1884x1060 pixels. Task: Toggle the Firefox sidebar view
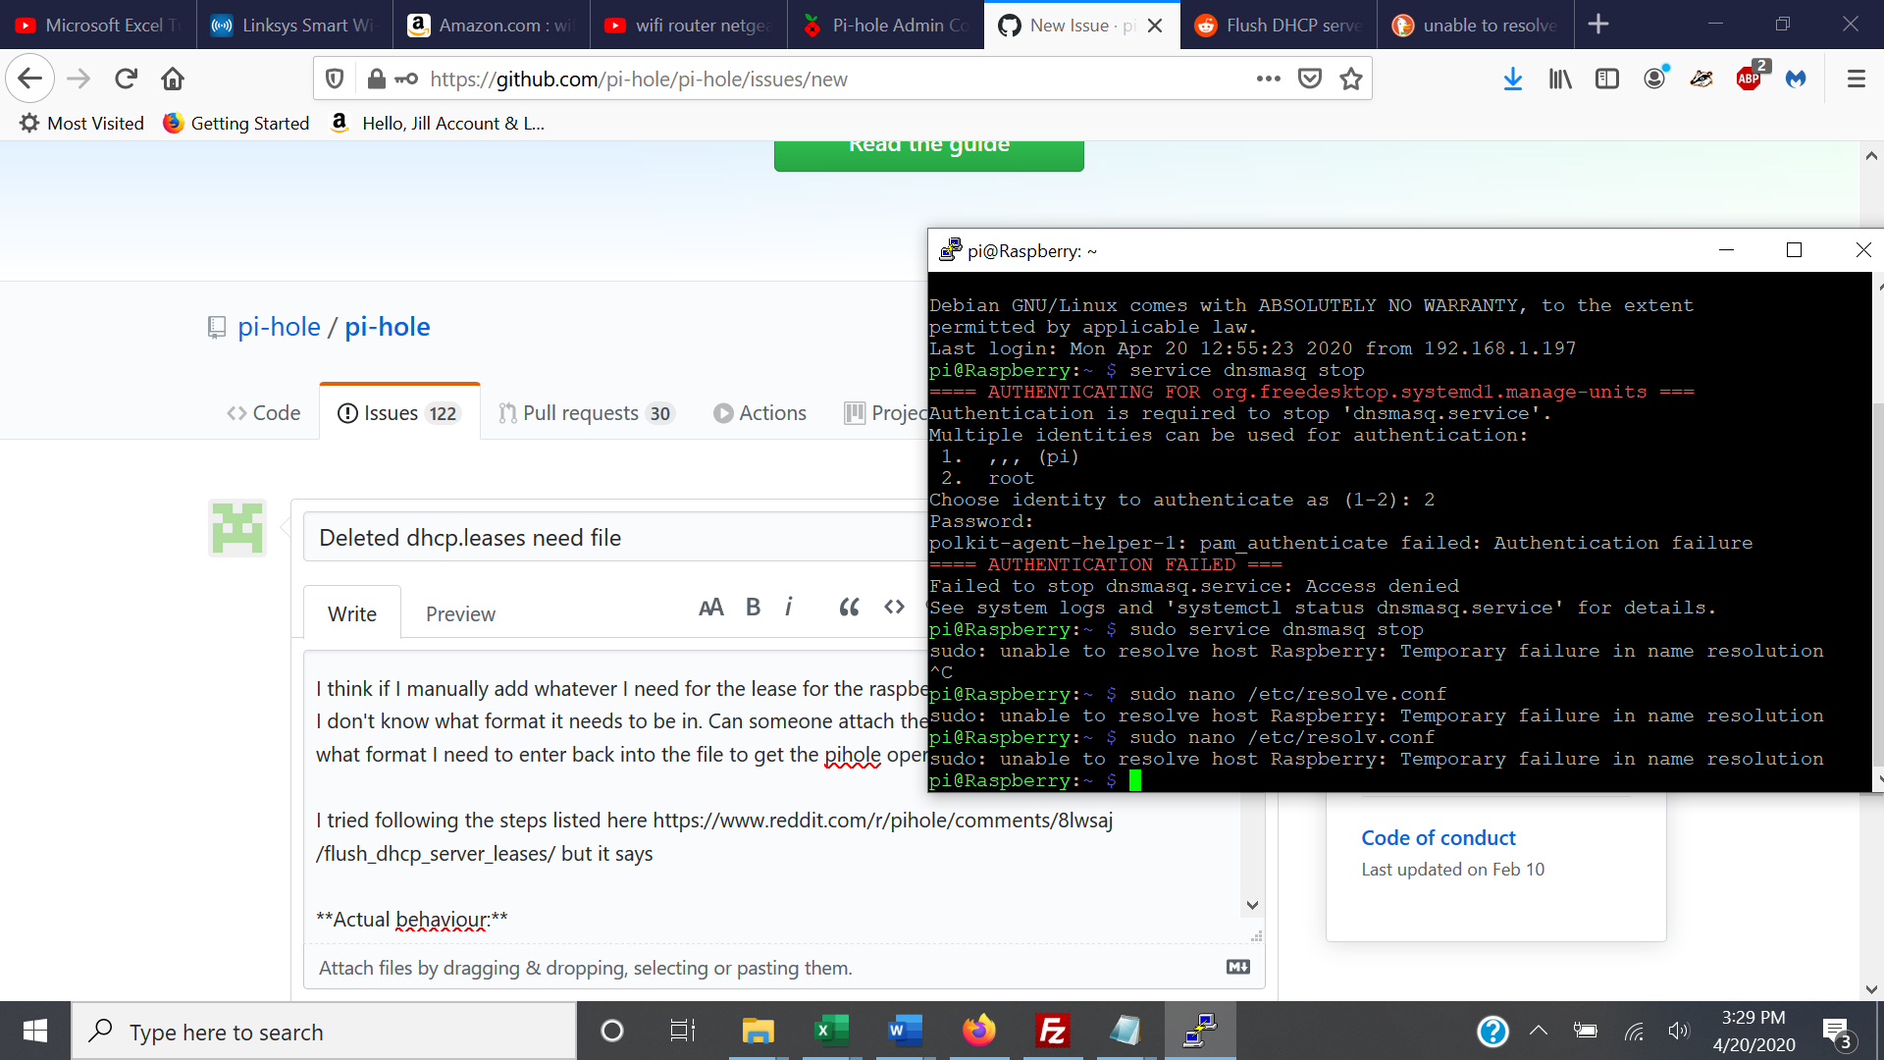(x=1606, y=79)
